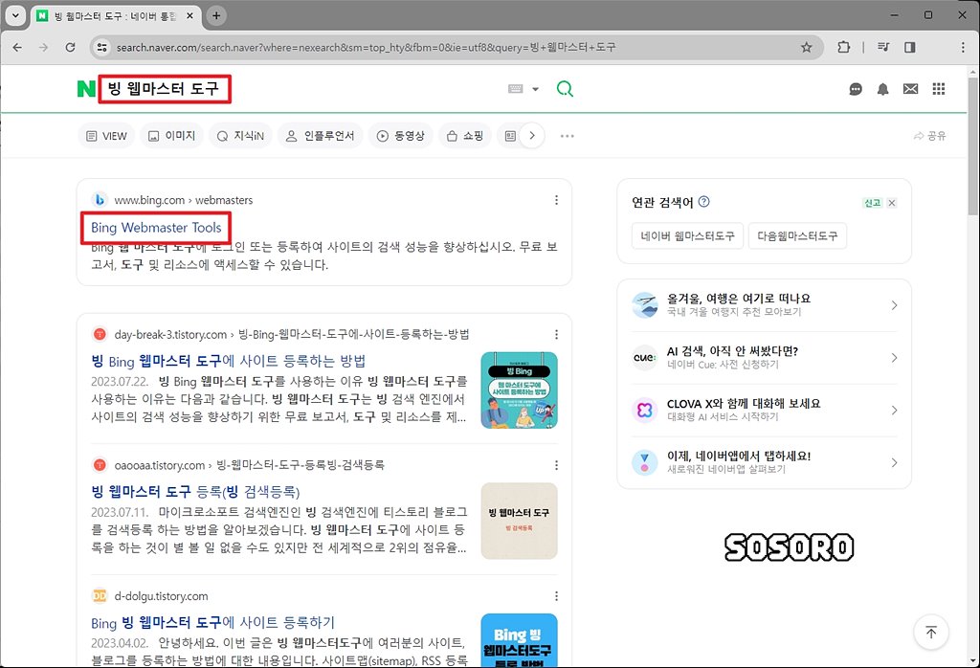The image size is (980, 668).
Task: Open day-break-3 tistory result title
Action: point(228,361)
